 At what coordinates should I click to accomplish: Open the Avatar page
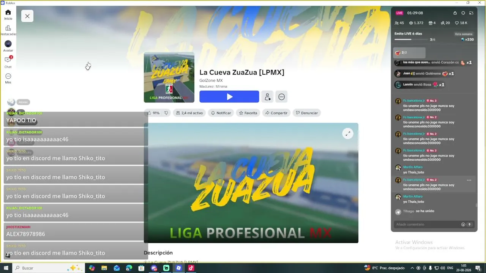coord(8,46)
